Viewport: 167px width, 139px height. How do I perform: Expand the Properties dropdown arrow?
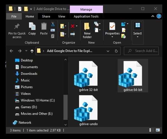(x=112, y=37)
